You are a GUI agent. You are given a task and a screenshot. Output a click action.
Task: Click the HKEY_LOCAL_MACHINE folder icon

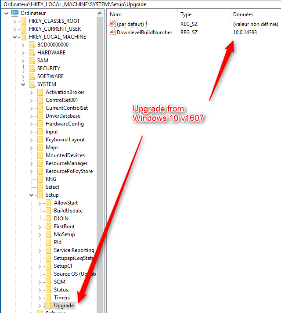coord(24,37)
